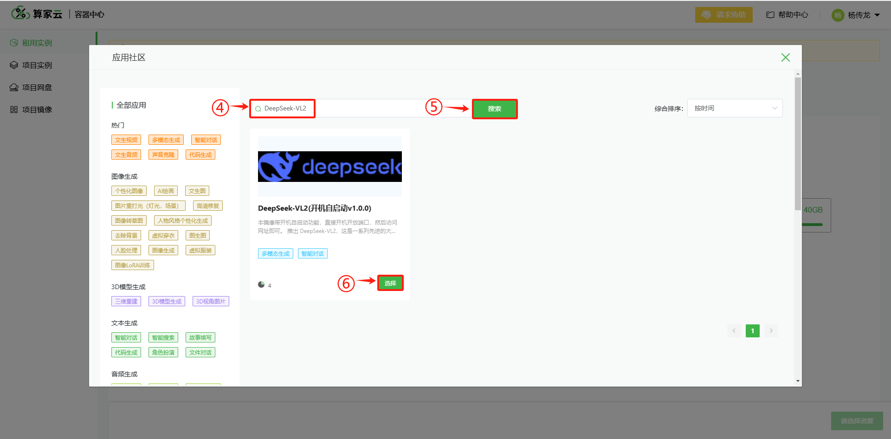Click the scrollbar down arrow in the dialog
Image resolution: width=891 pixels, height=439 pixels.
(798, 381)
